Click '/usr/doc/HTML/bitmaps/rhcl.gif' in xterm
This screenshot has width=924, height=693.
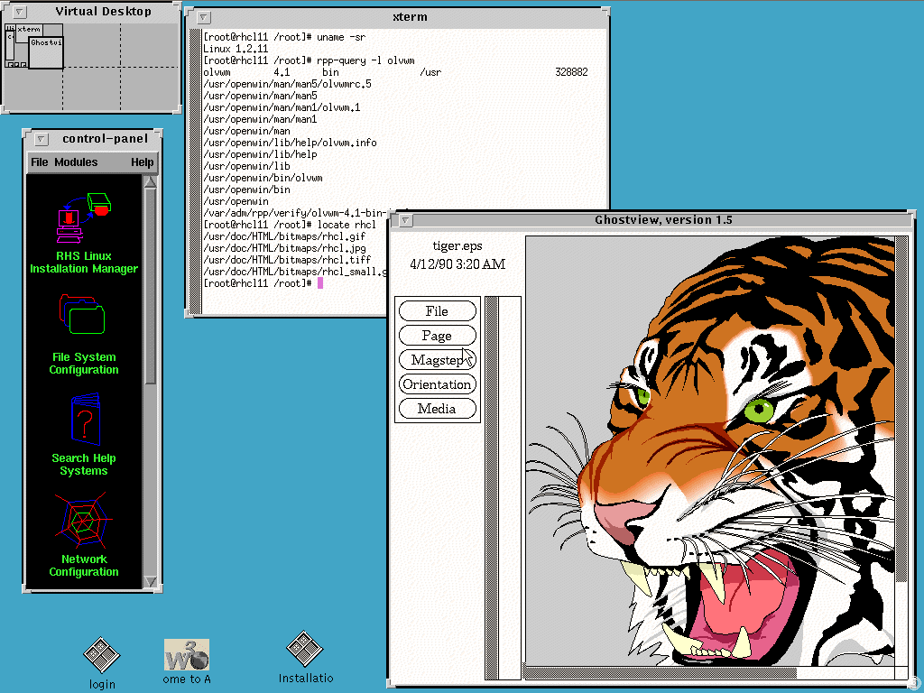click(284, 236)
